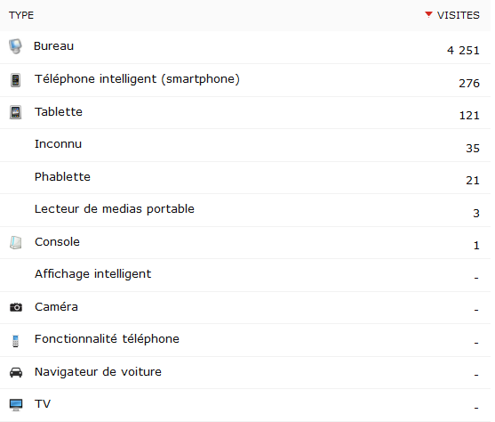Select the Caméra row label
The height and width of the screenshot is (422, 495).
coord(56,307)
